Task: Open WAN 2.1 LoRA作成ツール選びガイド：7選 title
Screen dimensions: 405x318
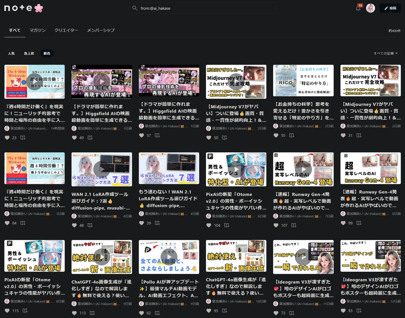Action: (x=102, y=201)
